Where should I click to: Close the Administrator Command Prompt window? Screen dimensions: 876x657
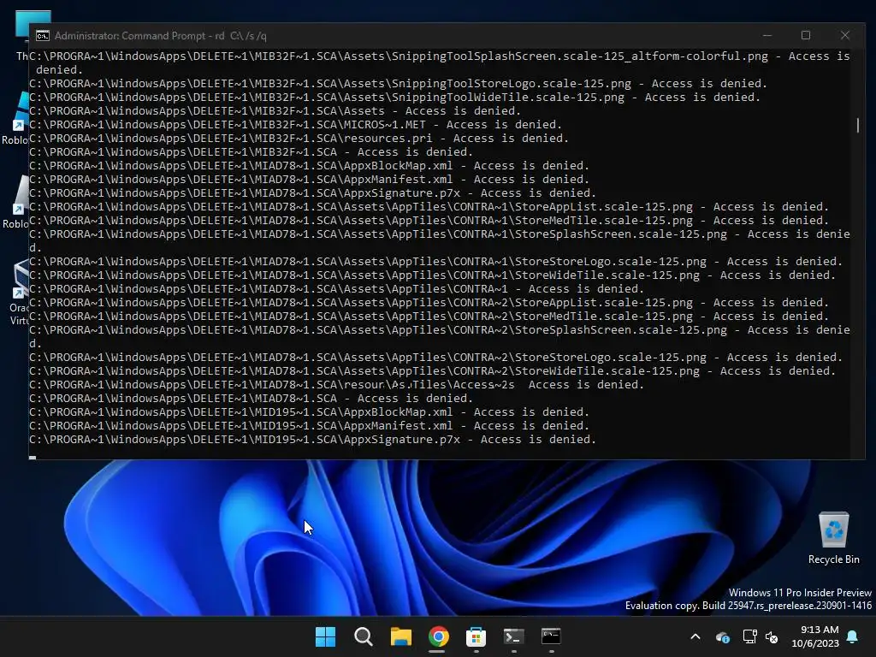click(x=844, y=35)
